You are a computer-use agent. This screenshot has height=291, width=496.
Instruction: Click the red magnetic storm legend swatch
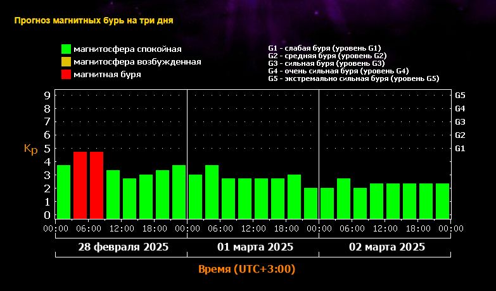click(66, 74)
